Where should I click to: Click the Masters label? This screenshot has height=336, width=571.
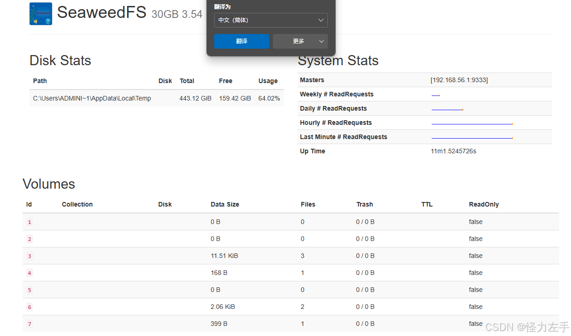pos(312,80)
